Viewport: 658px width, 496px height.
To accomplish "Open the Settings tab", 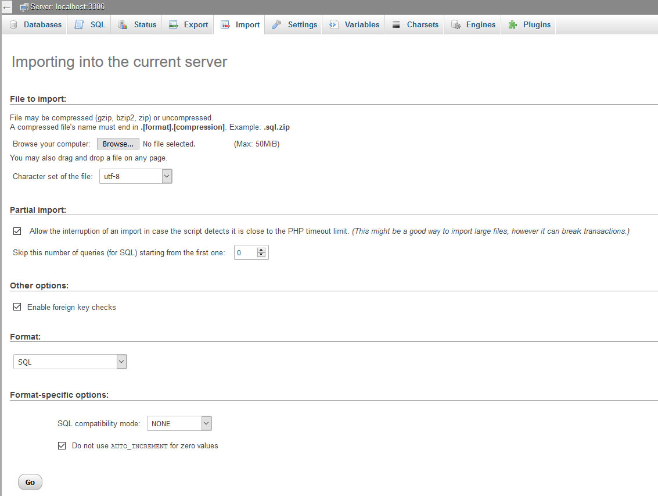I will click(x=293, y=25).
